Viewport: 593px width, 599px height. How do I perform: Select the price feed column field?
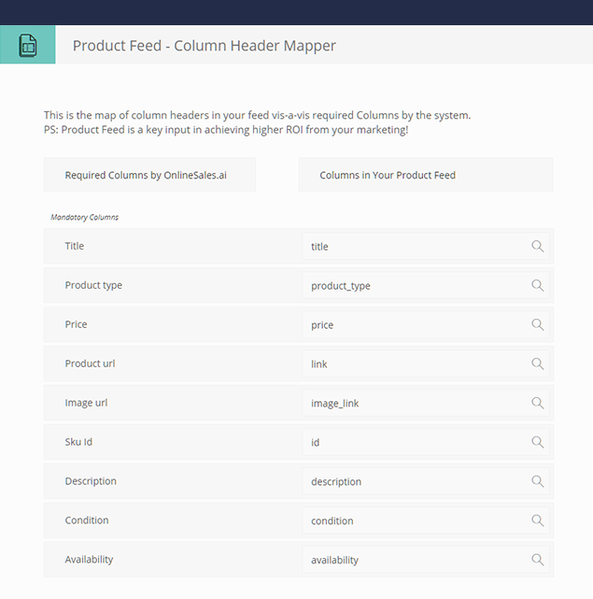pyautogui.click(x=426, y=324)
